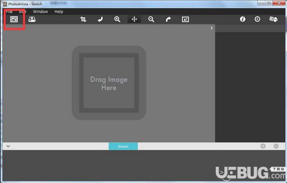The width and height of the screenshot is (287, 183).
Task: Open image using the highlighted picture icon
Action: pyautogui.click(x=14, y=19)
